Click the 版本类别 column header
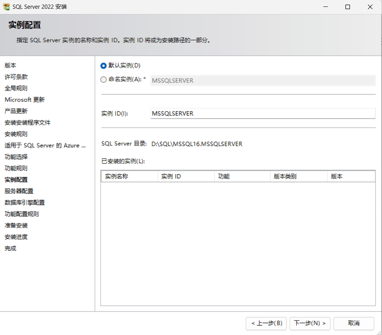 click(299, 176)
